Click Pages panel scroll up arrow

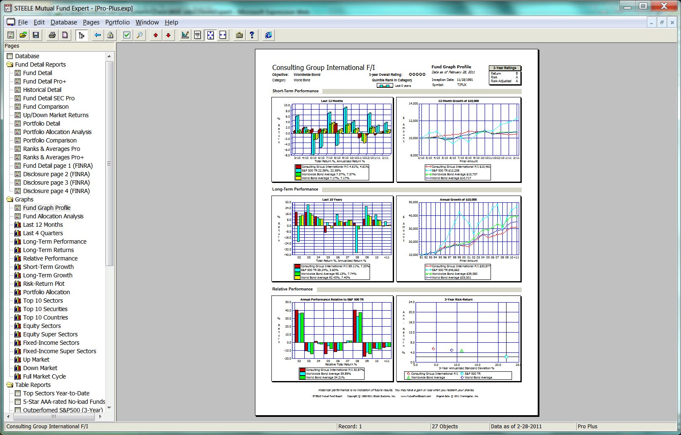coord(109,56)
